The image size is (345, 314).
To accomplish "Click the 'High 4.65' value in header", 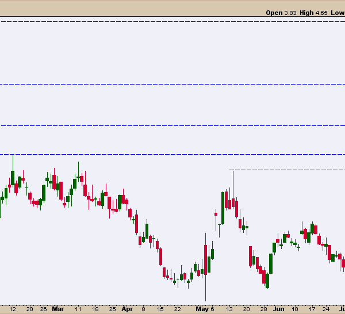I will tap(313, 13).
